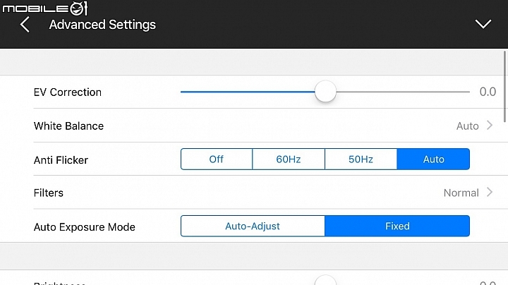The image size is (508, 285).
Task: Tap the White Balance row label
Action: click(x=68, y=126)
